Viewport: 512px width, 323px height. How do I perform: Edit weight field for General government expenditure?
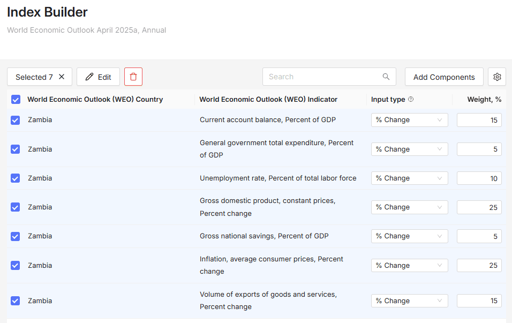click(x=479, y=149)
